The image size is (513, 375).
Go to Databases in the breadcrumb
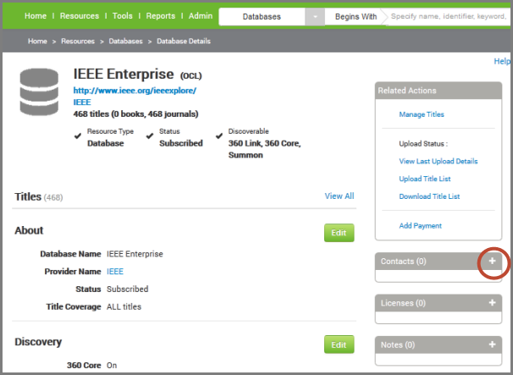[125, 41]
